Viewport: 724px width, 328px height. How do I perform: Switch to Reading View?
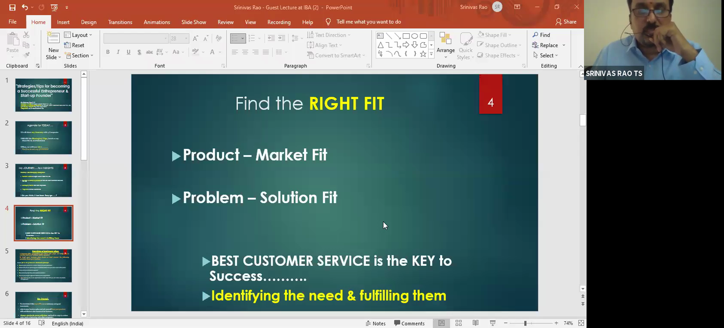click(476, 323)
